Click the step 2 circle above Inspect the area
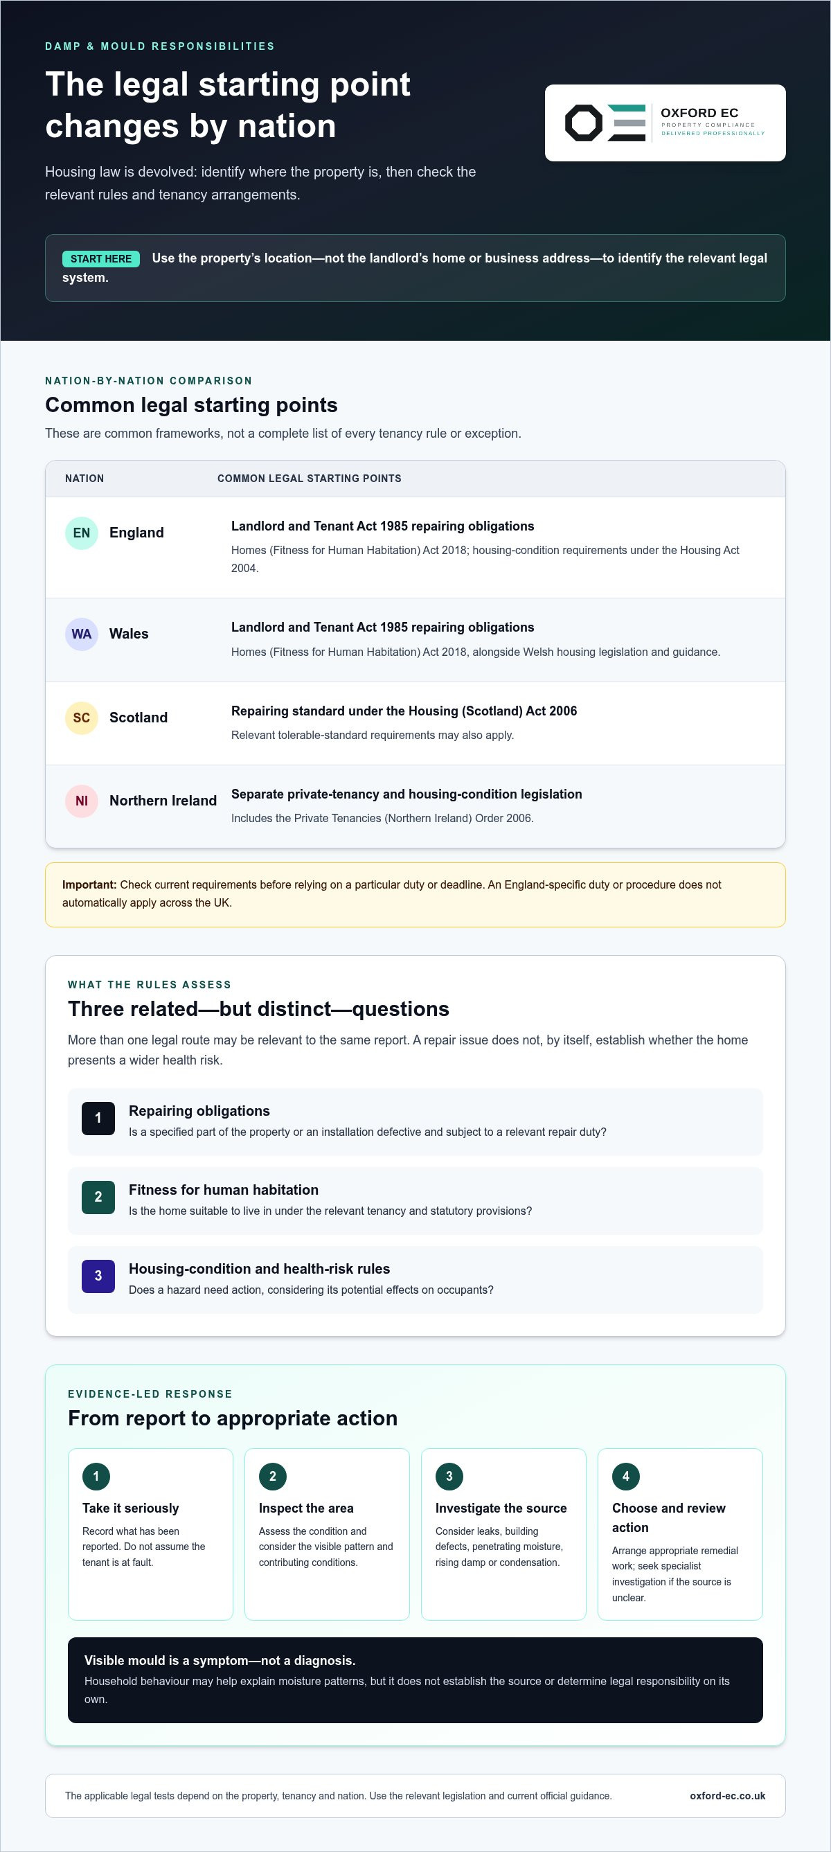This screenshot has width=831, height=1852. 272,1476
